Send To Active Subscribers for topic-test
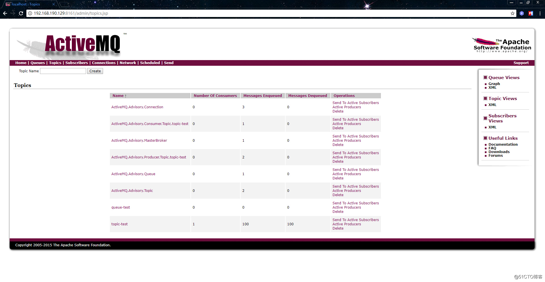 click(x=356, y=220)
